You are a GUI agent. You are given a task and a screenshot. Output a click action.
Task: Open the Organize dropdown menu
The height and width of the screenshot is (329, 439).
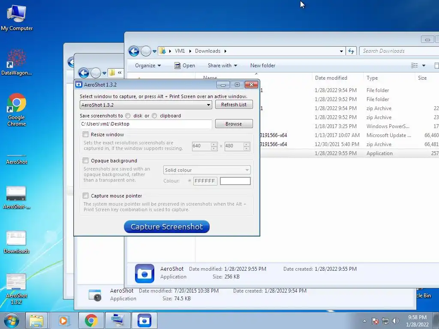click(x=148, y=66)
